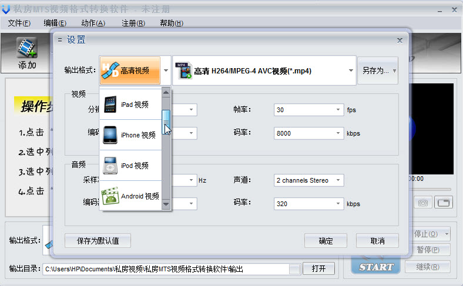
Task: Select the iPhone video format item
Action: tap(130, 135)
